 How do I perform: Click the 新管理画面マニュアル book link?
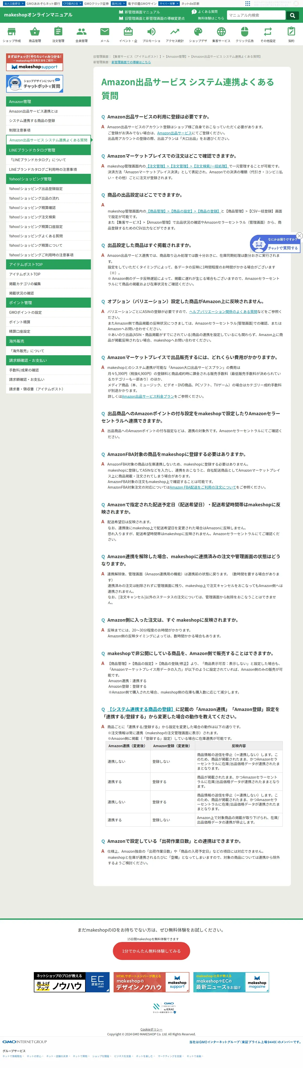click(139, 12)
